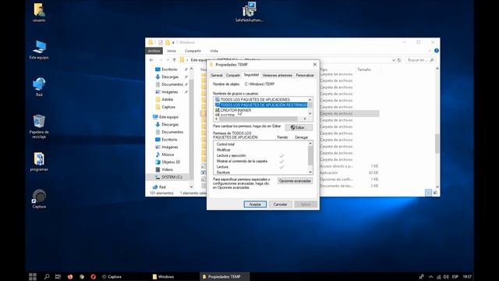Open the Este equipo desktop icon
This screenshot has height=281, width=499.
39,50
